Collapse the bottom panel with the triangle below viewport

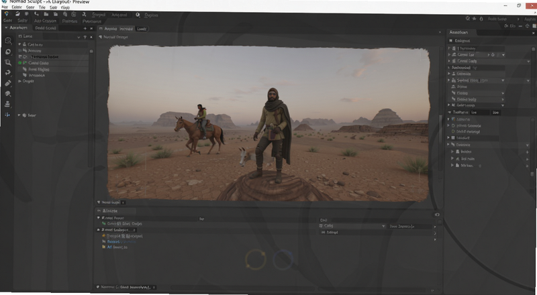[x=99, y=202]
